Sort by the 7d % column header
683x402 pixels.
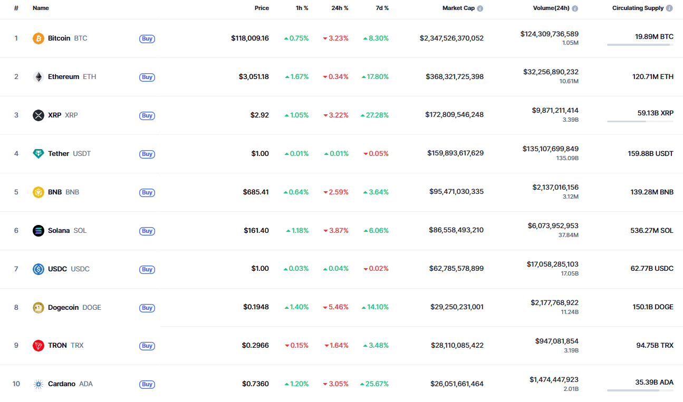(x=381, y=8)
